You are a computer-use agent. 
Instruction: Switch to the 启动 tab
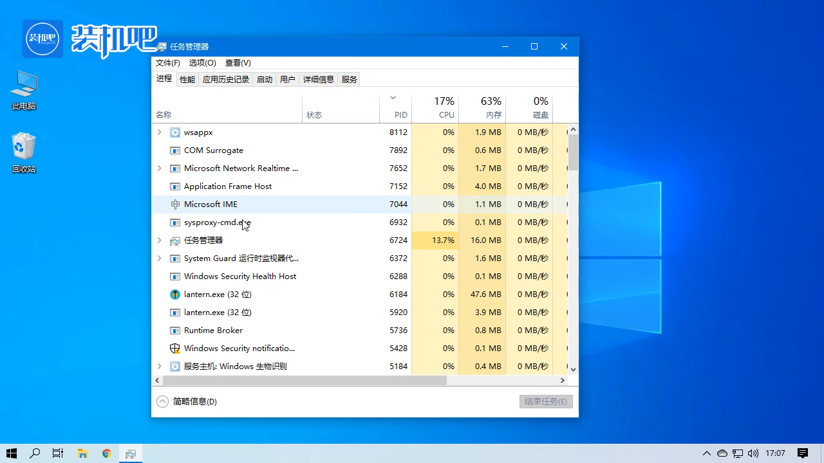[264, 78]
